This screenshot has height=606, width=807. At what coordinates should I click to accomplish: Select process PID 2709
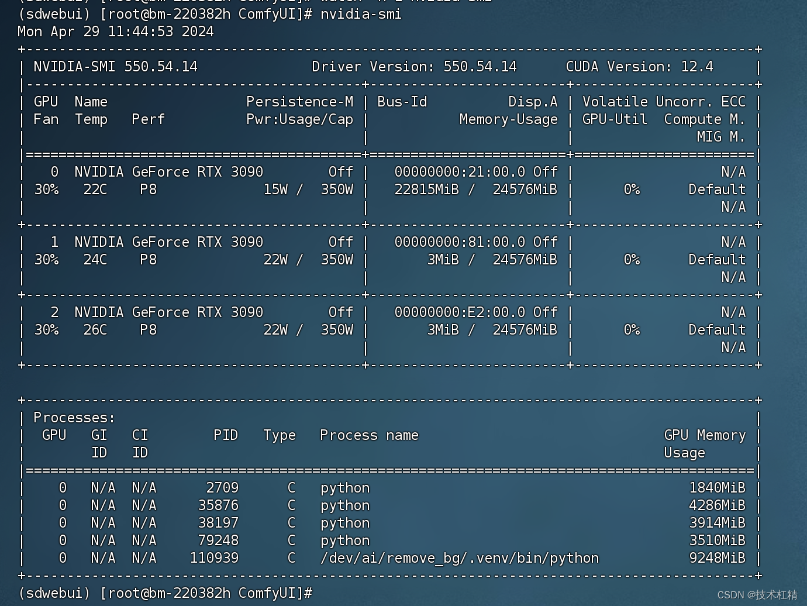coord(222,487)
